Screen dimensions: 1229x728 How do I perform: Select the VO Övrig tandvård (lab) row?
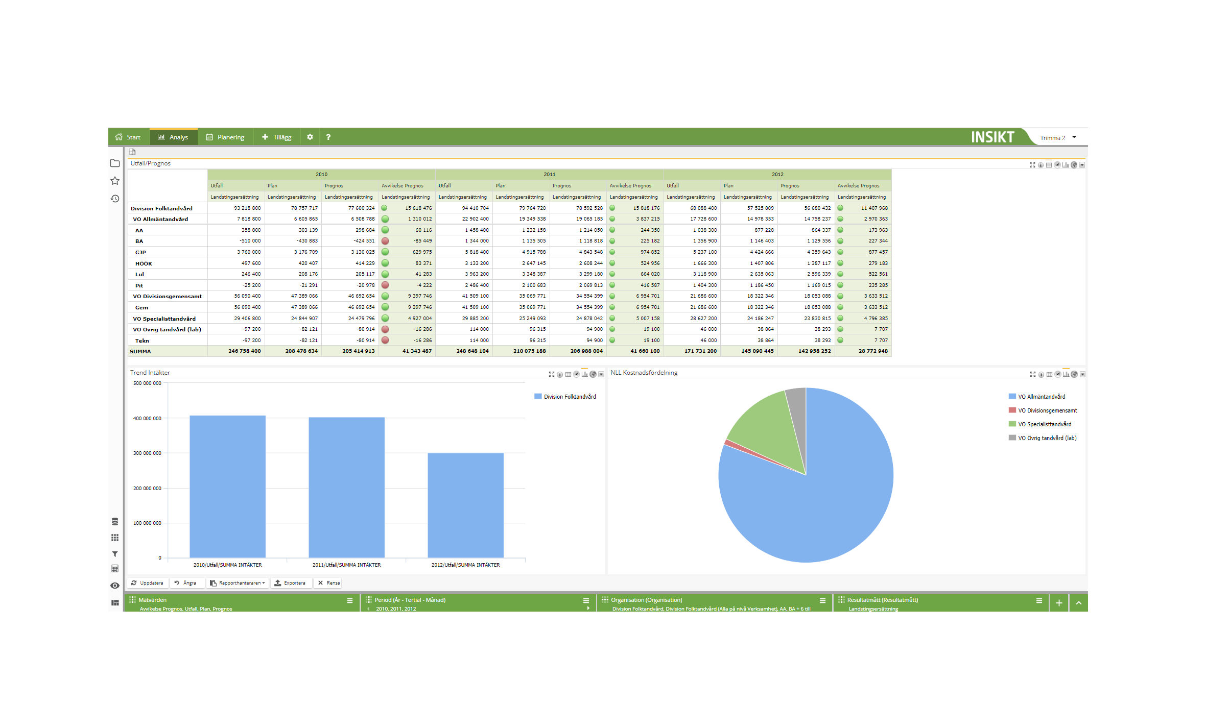(509, 329)
